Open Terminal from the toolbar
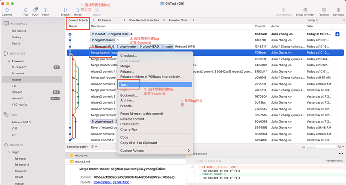This screenshot has width=346, height=185. [324, 10]
